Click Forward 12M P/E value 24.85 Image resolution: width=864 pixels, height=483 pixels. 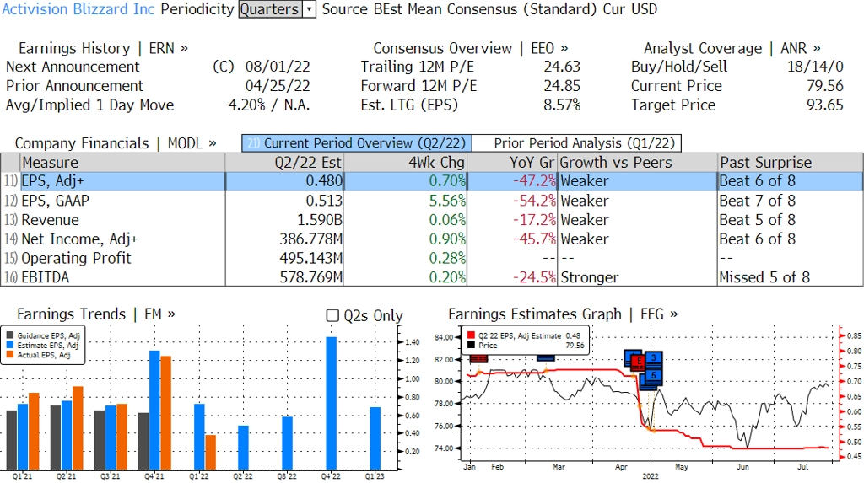(562, 86)
